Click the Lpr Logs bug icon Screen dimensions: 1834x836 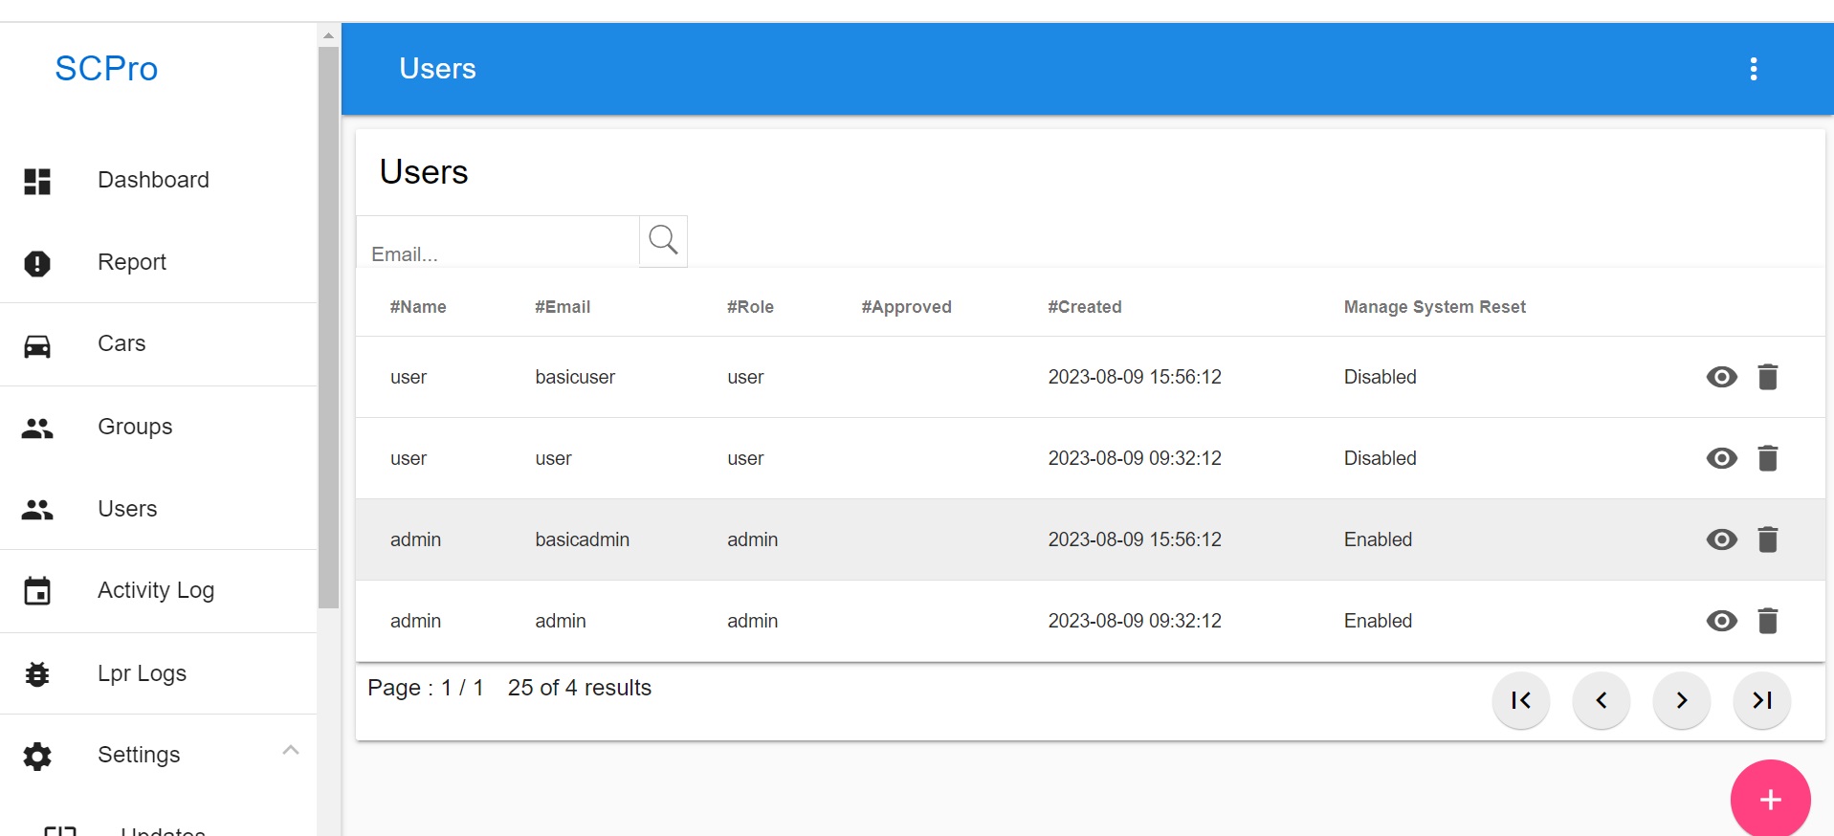click(x=37, y=674)
